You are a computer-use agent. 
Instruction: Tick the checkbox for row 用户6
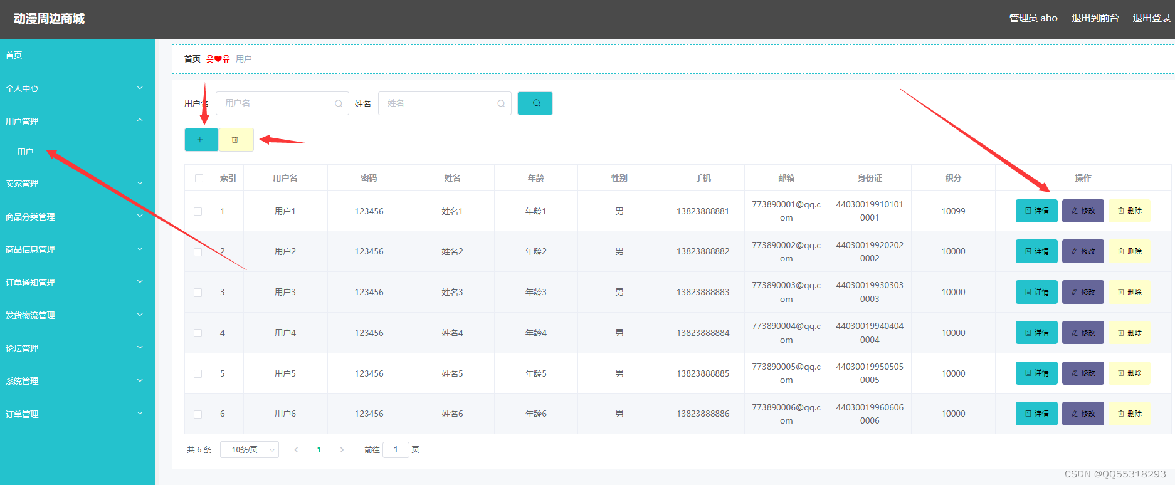pyautogui.click(x=198, y=414)
